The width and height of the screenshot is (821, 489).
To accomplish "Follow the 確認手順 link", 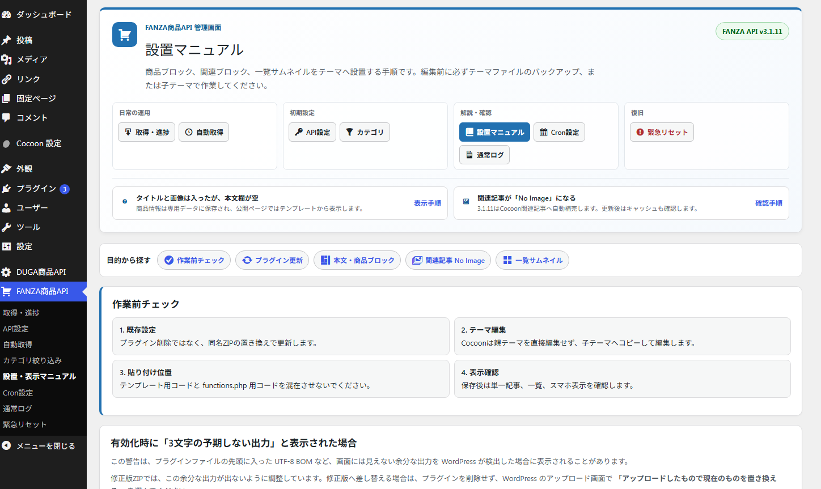I will 769,203.
